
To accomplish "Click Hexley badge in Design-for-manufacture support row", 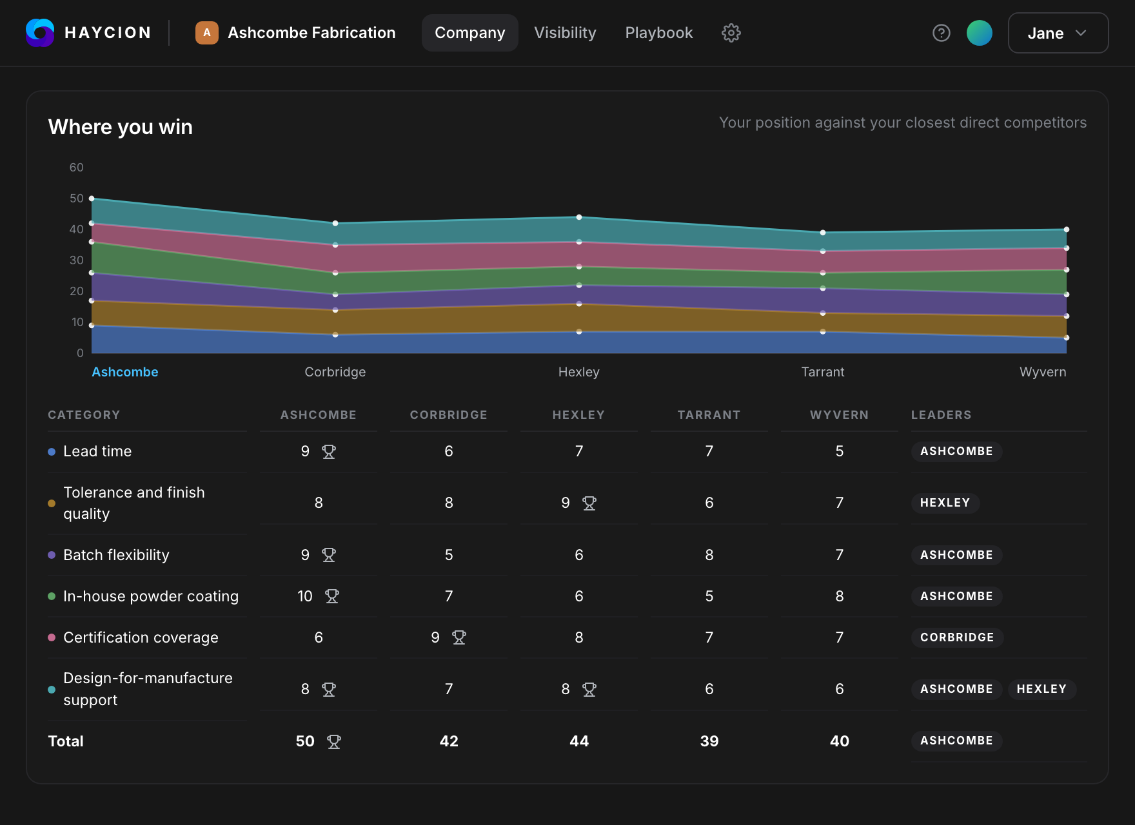I will click(x=1041, y=689).
